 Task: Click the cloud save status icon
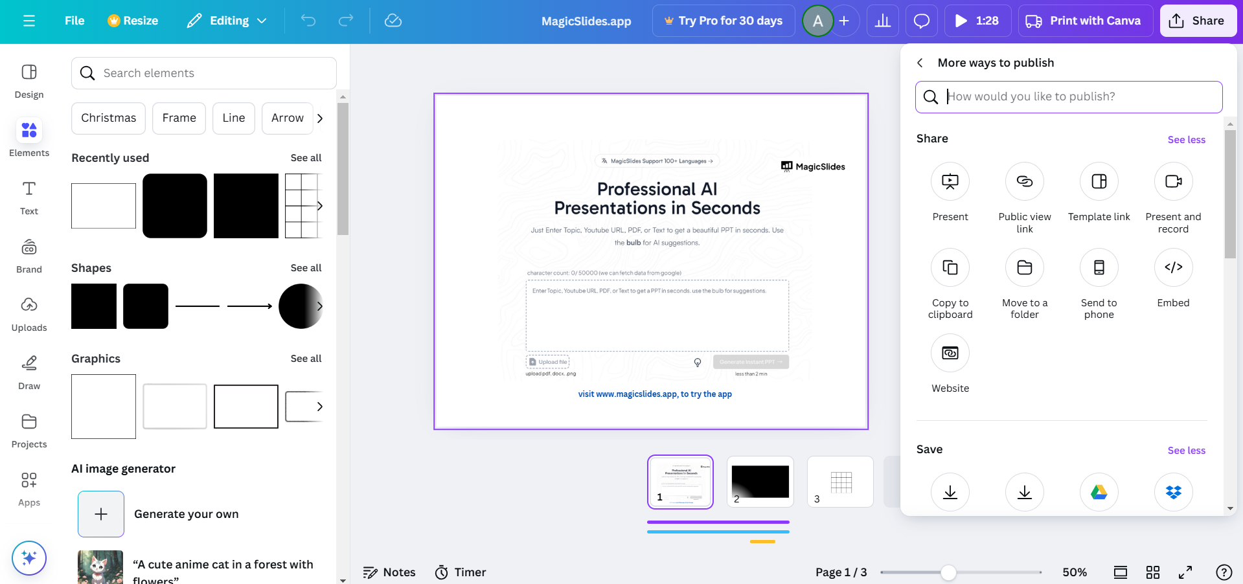(393, 21)
